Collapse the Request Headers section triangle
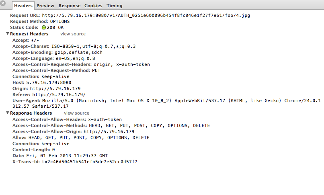This screenshot has width=324, height=195. [8, 33]
